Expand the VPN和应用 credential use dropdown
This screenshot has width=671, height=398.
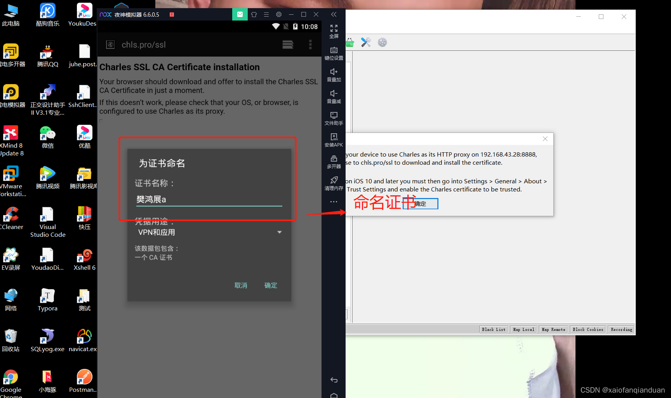tap(210, 232)
